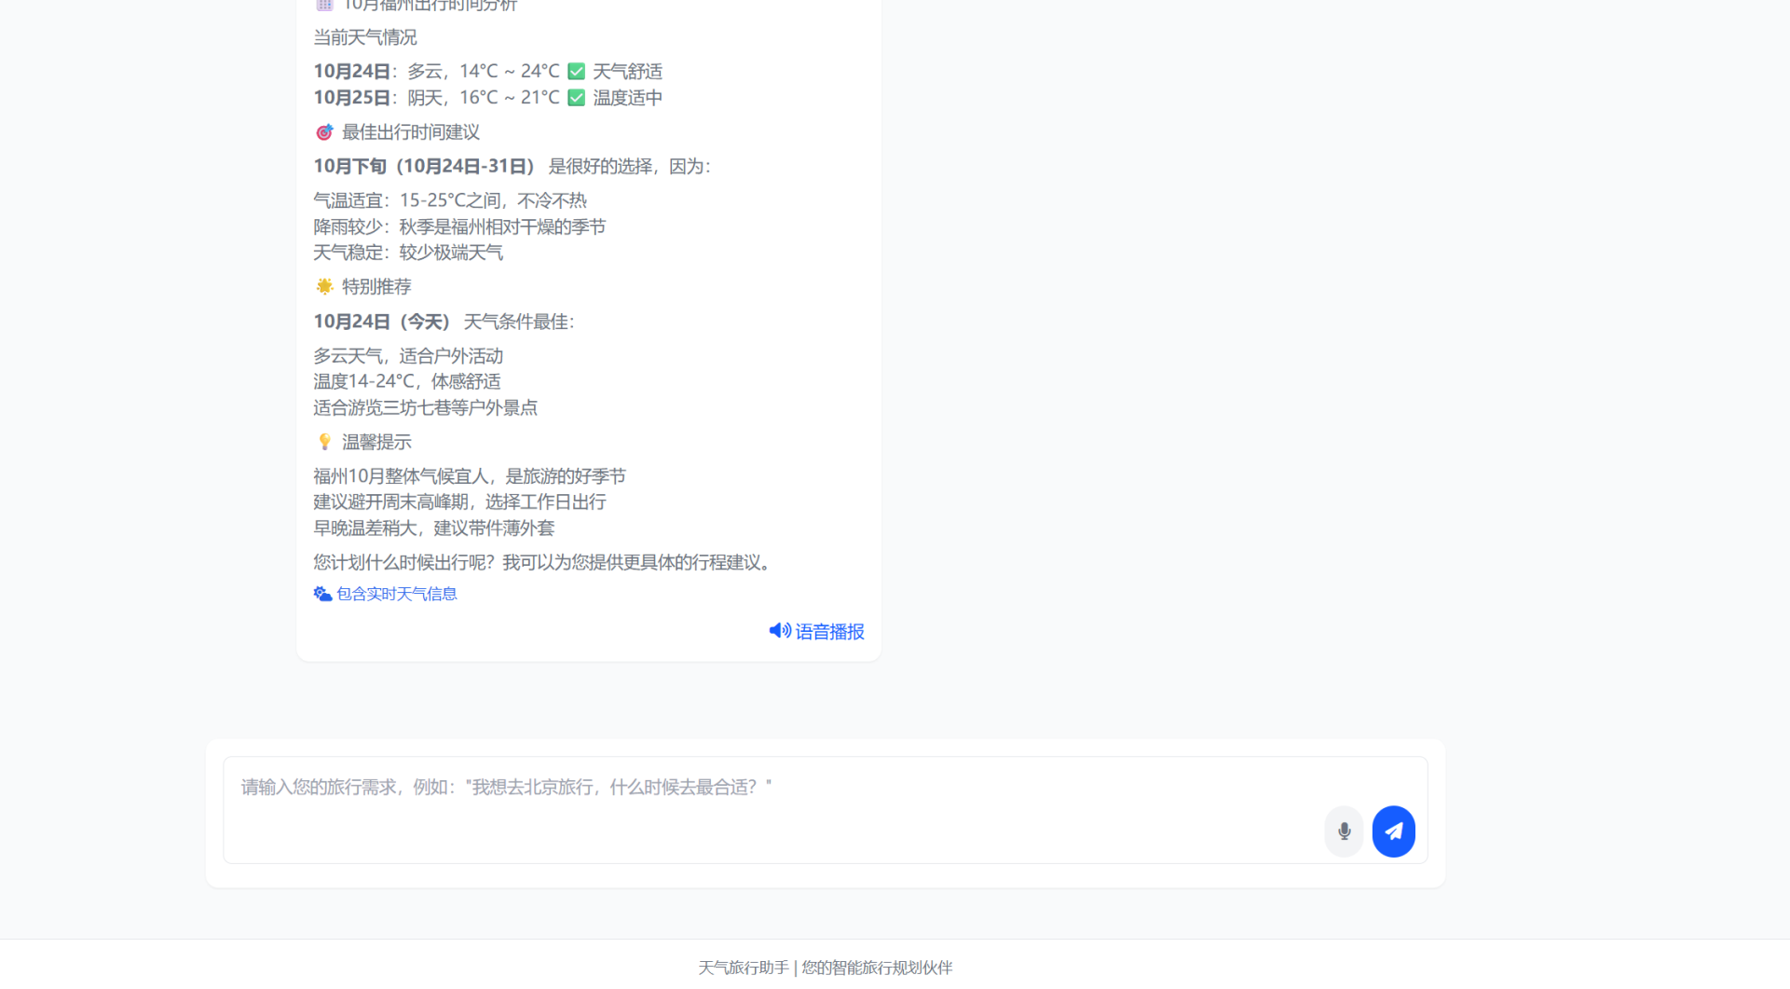The height and width of the screenshot is (989, 1790).
Task: Click the 包含实时天气信息 label
Action: [397, 594]
